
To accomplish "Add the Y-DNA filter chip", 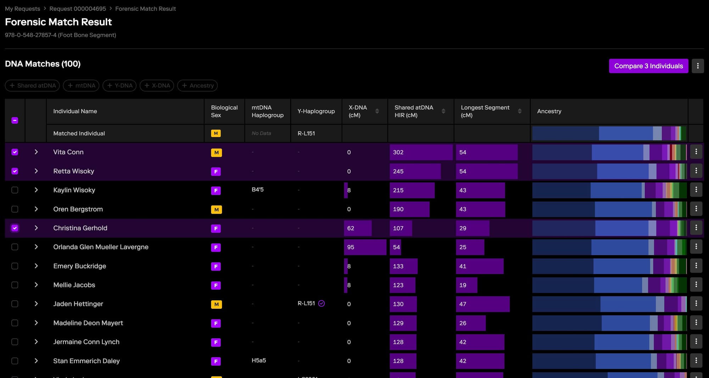I will (x=119, y=86).
